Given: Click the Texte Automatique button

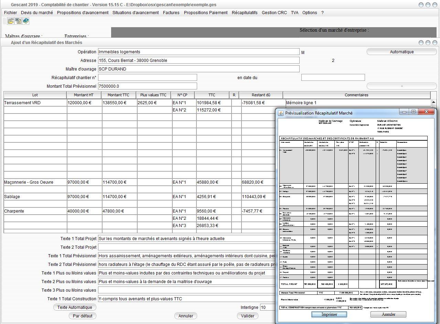Looking at the screenshot, I should tap(75, 307).
